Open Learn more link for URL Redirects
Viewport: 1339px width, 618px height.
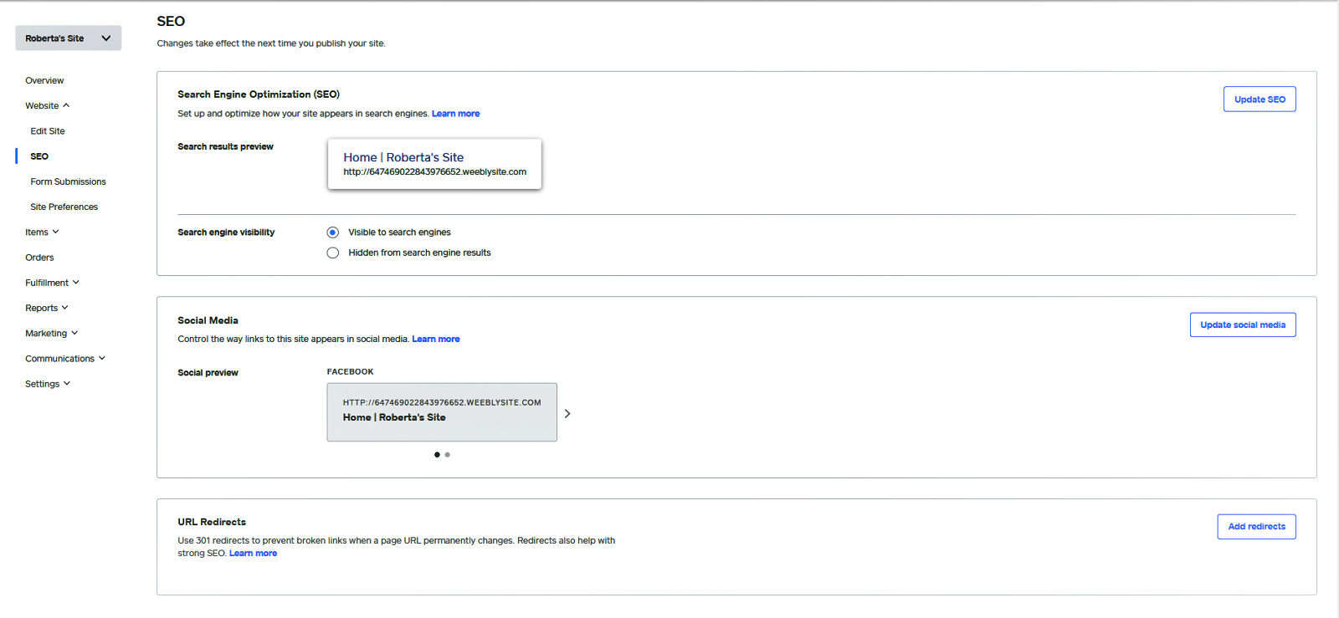(x=253, y=554)
